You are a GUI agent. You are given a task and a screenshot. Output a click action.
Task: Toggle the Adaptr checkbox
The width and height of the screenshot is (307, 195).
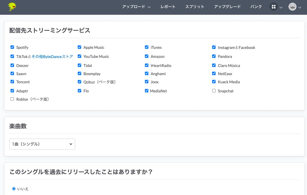[12, 90]
